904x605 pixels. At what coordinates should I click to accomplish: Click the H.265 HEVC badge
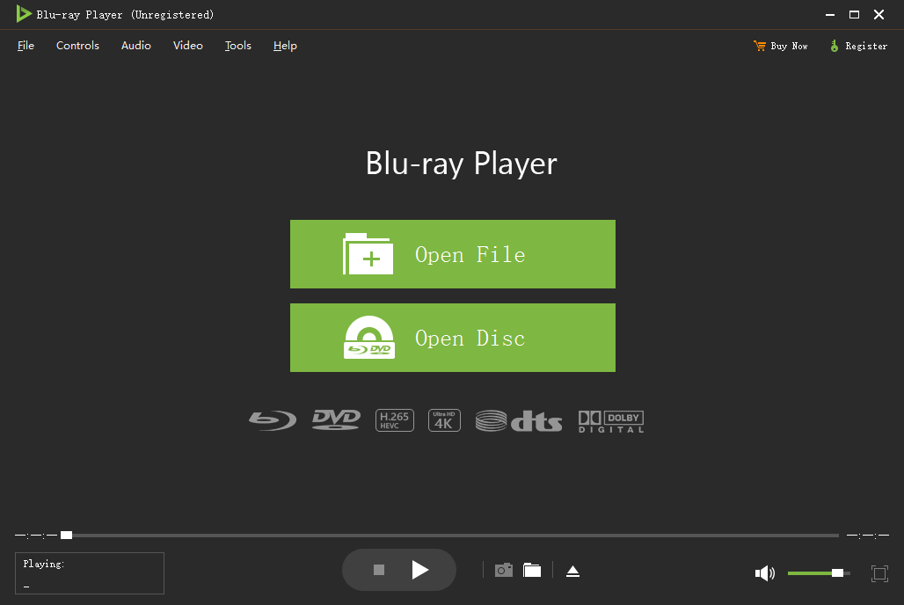[x=394, y=420]
